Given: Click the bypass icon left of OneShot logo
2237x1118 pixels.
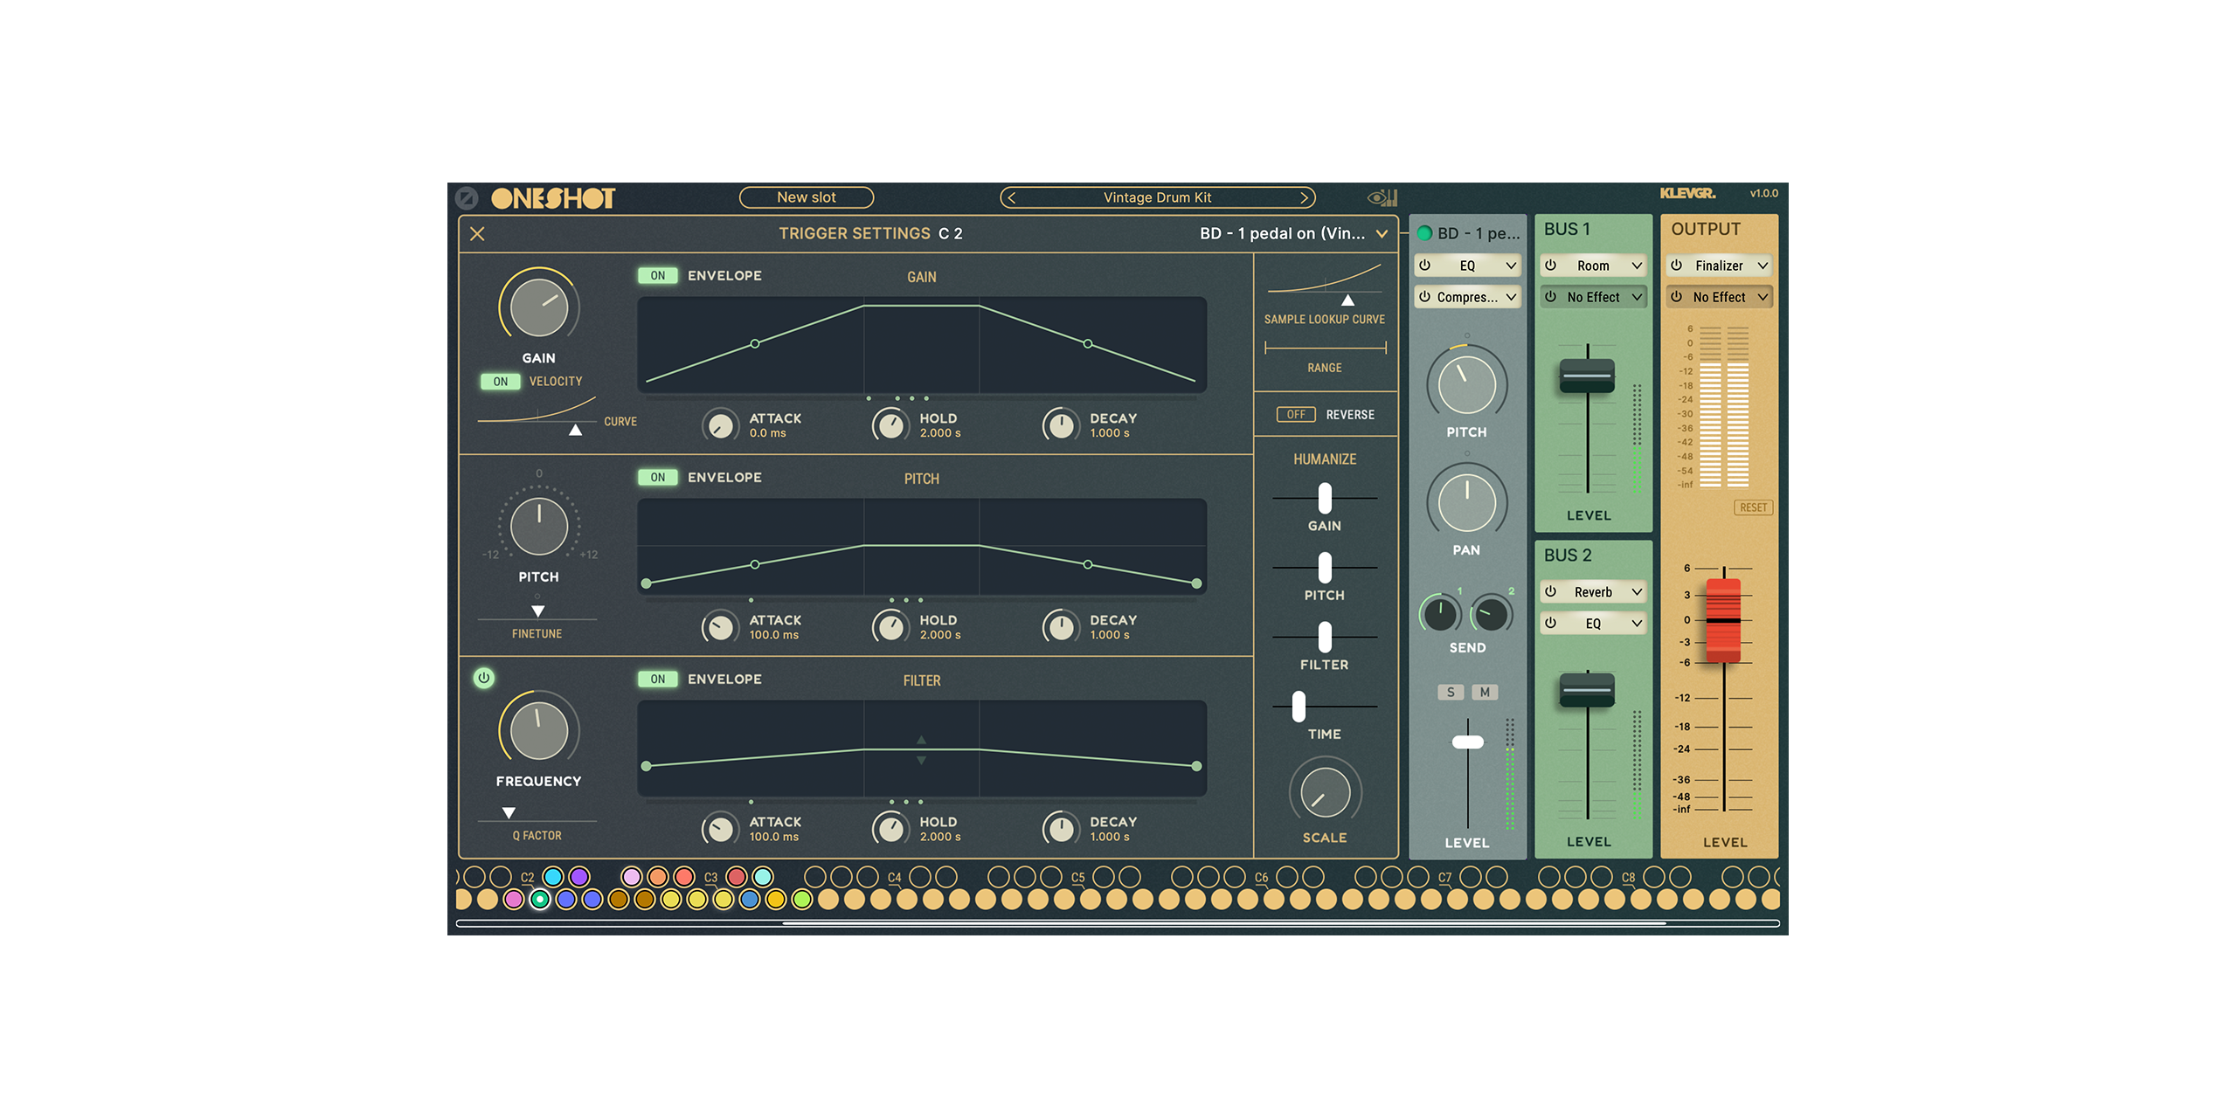Looking at the screenshot, I should click(467, 198).
